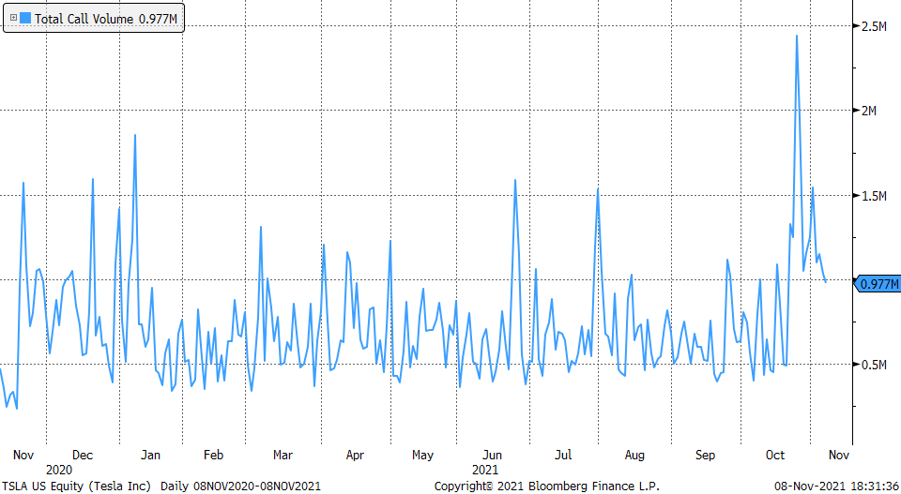Viewport: 901px width, 494px height.
Task: Click the 2020 year label under axis
Action: click(58, 469)
